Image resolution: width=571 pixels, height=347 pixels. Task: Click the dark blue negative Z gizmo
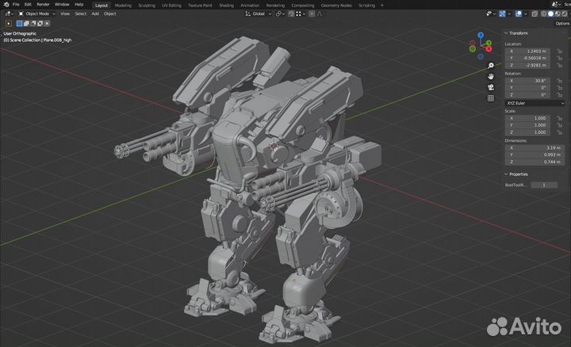(x=481, y=56)
